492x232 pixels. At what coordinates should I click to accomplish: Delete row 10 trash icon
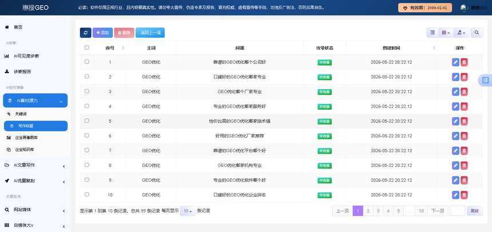[x=464, y=195]
